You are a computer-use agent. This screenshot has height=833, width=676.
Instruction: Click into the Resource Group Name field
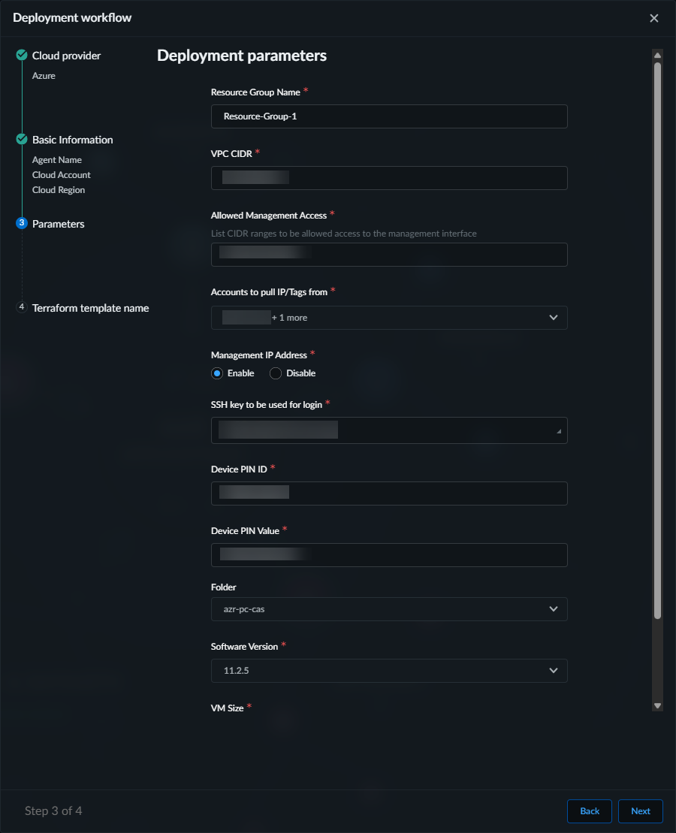(x=389, y=117)
